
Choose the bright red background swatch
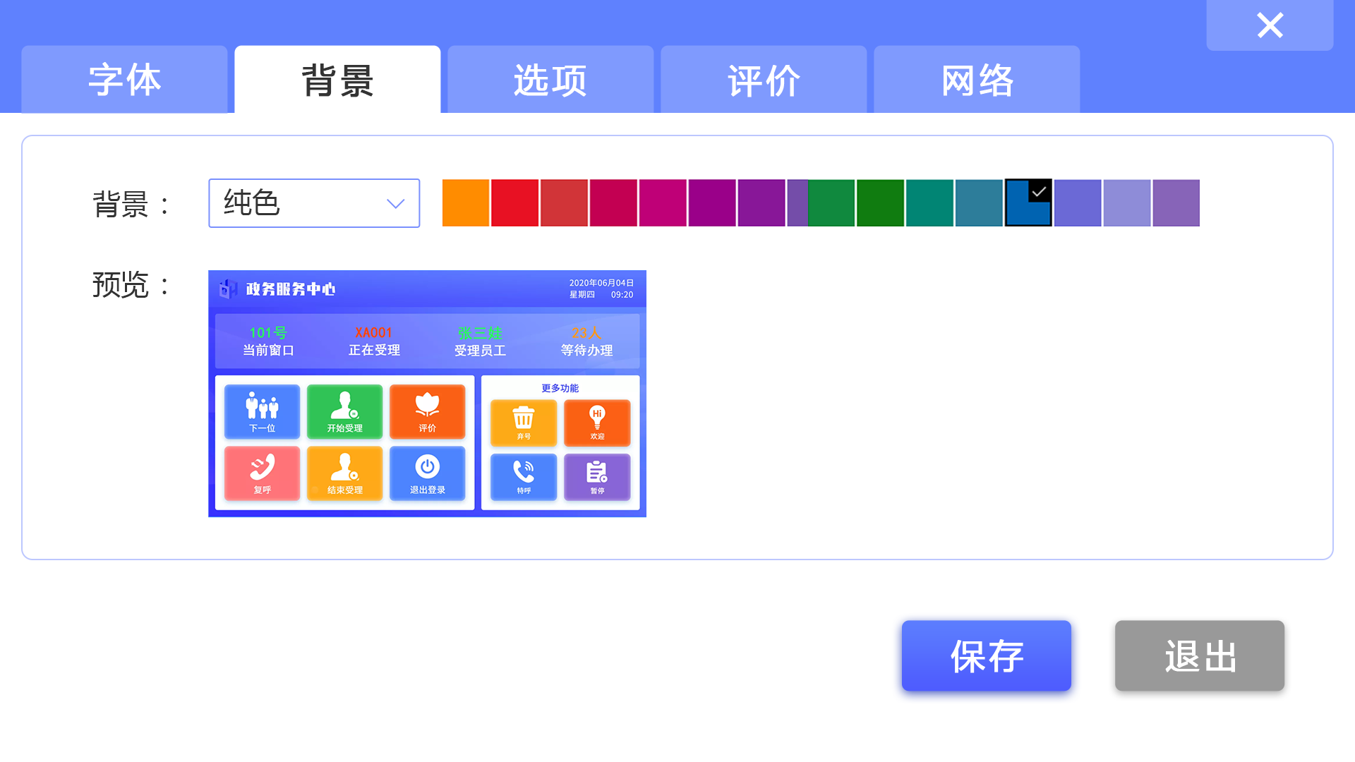[515, 203]
